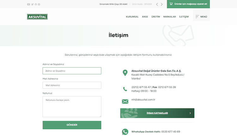Focus the Mail Adresiniz input field
Viewport: 237px width, 136px height.
click(72, 85)
